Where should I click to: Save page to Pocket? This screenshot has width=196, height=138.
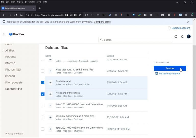click(x=86, y=15)
